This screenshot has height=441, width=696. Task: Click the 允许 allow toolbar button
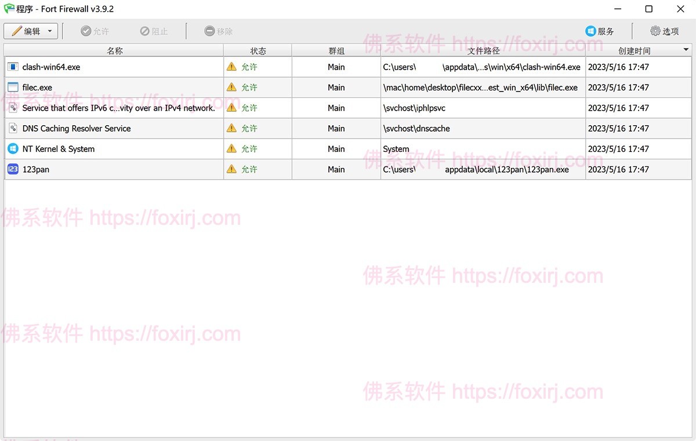[x=95, y=31]
